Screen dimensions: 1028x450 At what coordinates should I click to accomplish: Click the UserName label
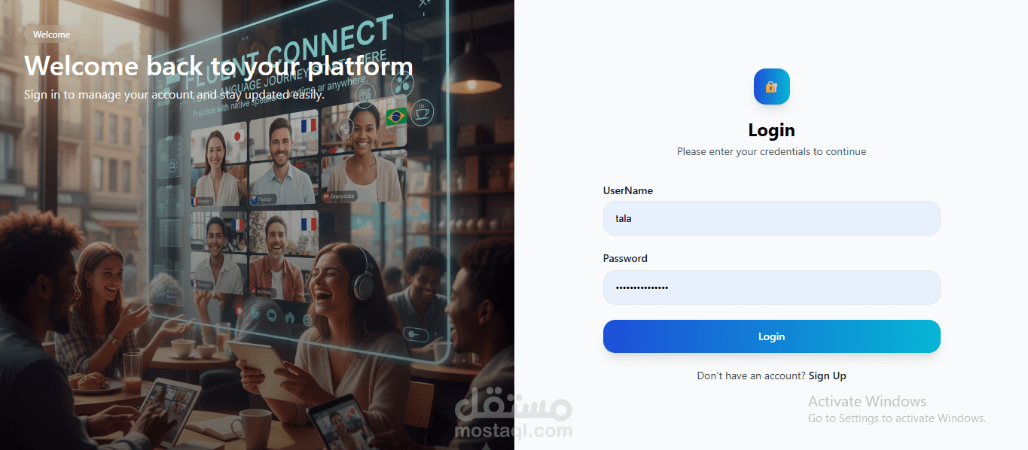tap(628, 190)
